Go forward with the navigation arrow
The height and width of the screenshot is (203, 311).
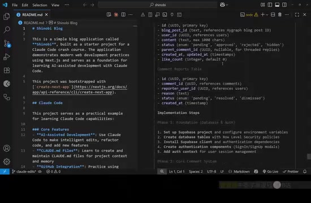tap(92, 5)
